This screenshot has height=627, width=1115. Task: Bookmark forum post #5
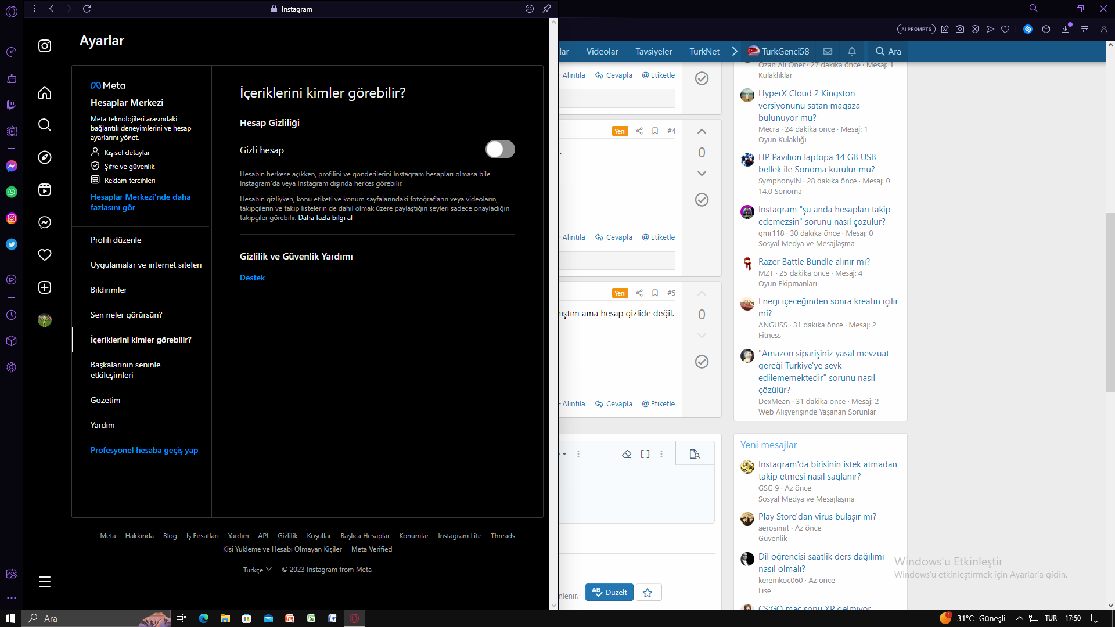655,293
